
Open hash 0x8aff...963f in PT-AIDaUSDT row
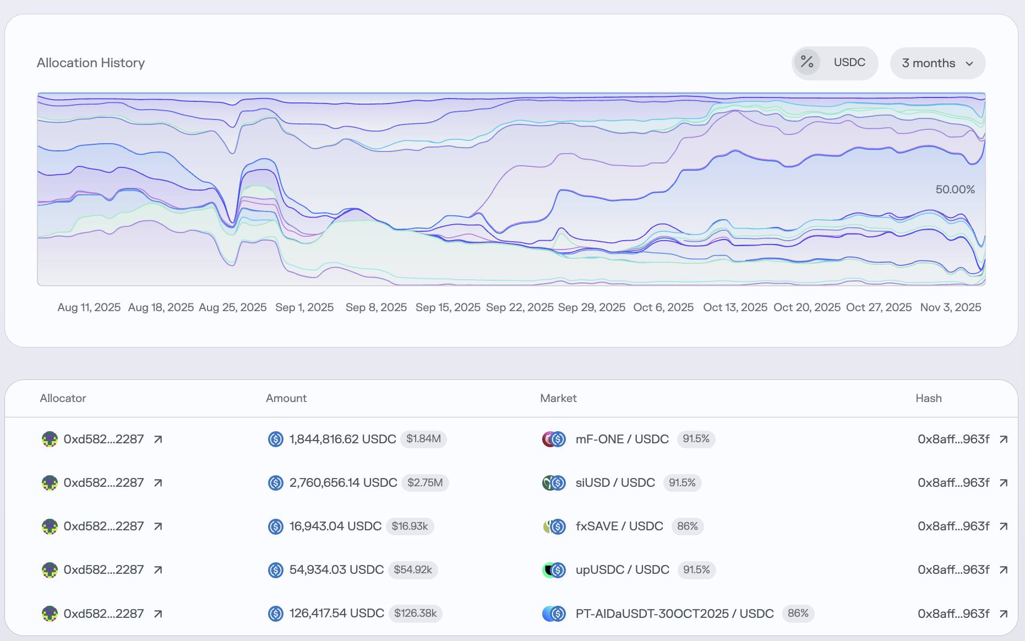click(x=953, y=613)
